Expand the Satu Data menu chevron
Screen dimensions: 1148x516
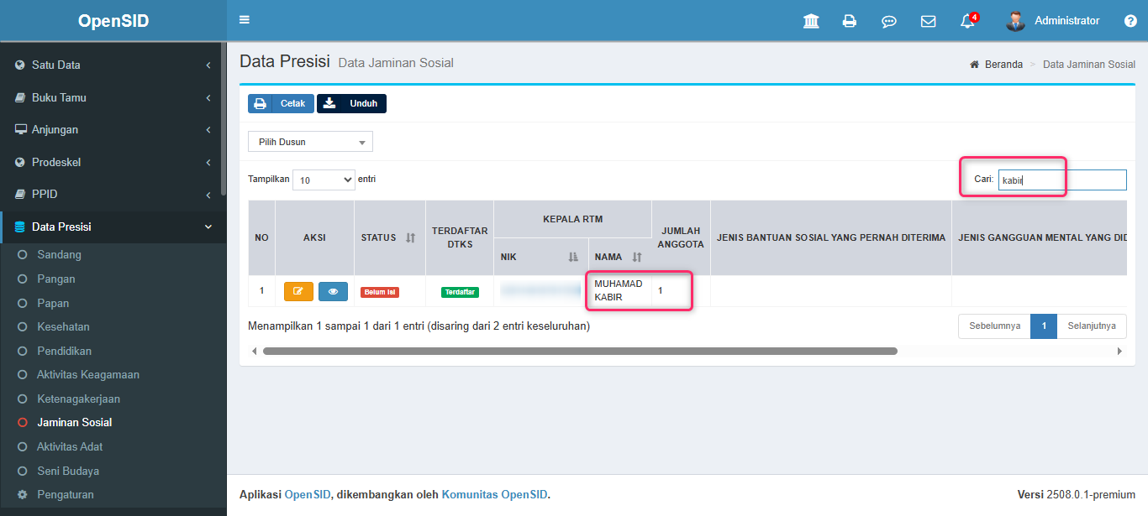pyautogui.click(x=208, y=65)
